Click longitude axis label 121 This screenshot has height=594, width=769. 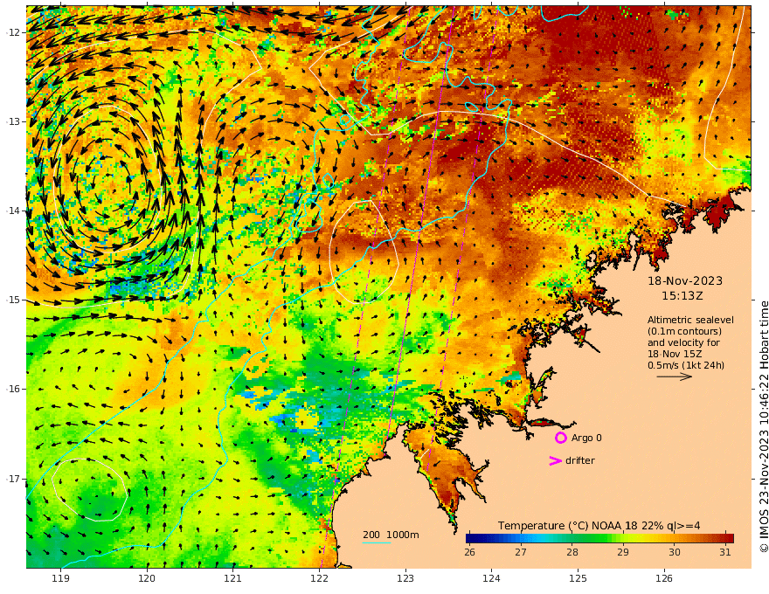coord(233,578)
